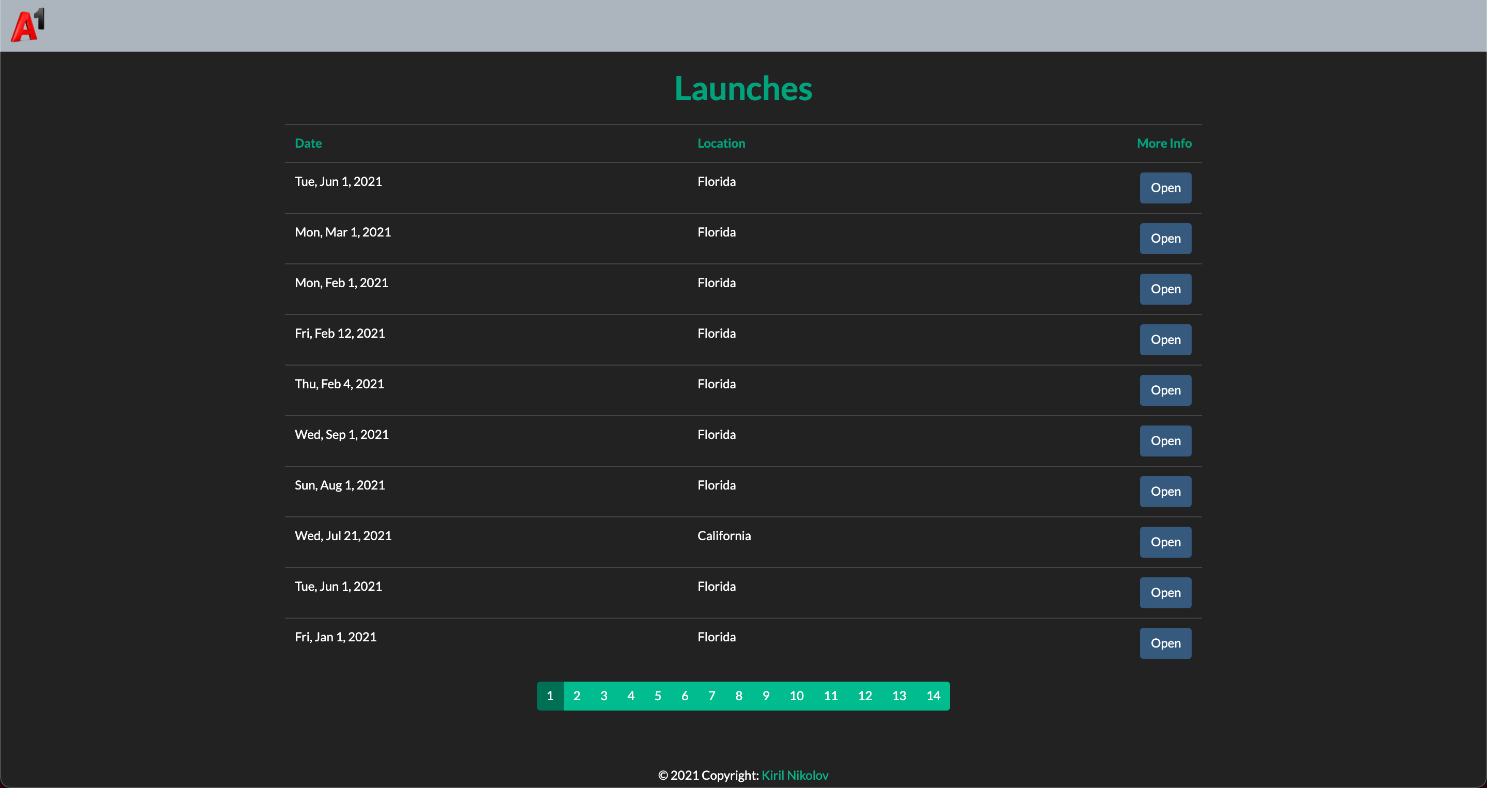Go to page 2 of launches
Screen dimensions: 1487x788
click(577, 696)
